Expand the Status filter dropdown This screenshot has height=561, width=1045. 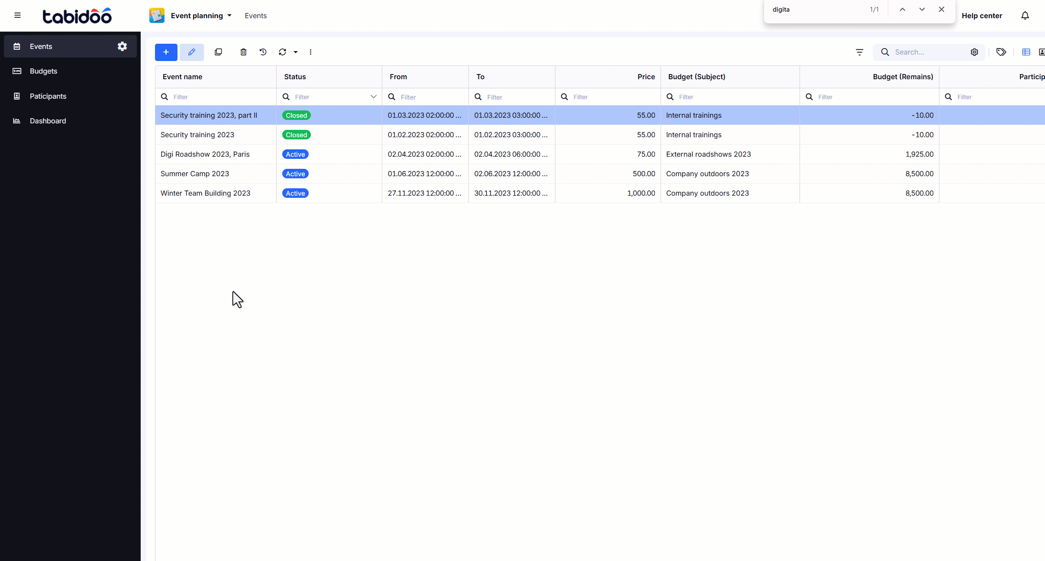(373, 97)
